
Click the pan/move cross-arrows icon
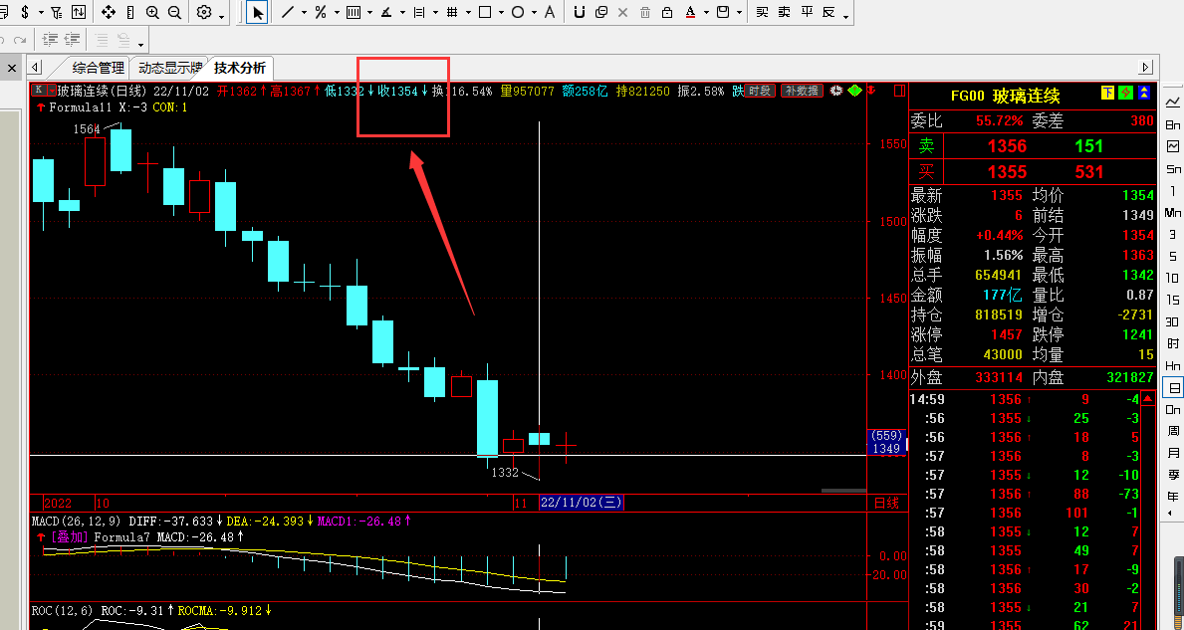[x=108, y=12]
